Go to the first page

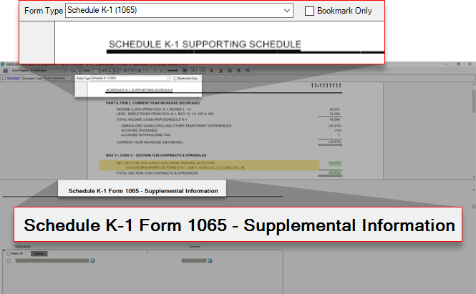coord(73,71)
